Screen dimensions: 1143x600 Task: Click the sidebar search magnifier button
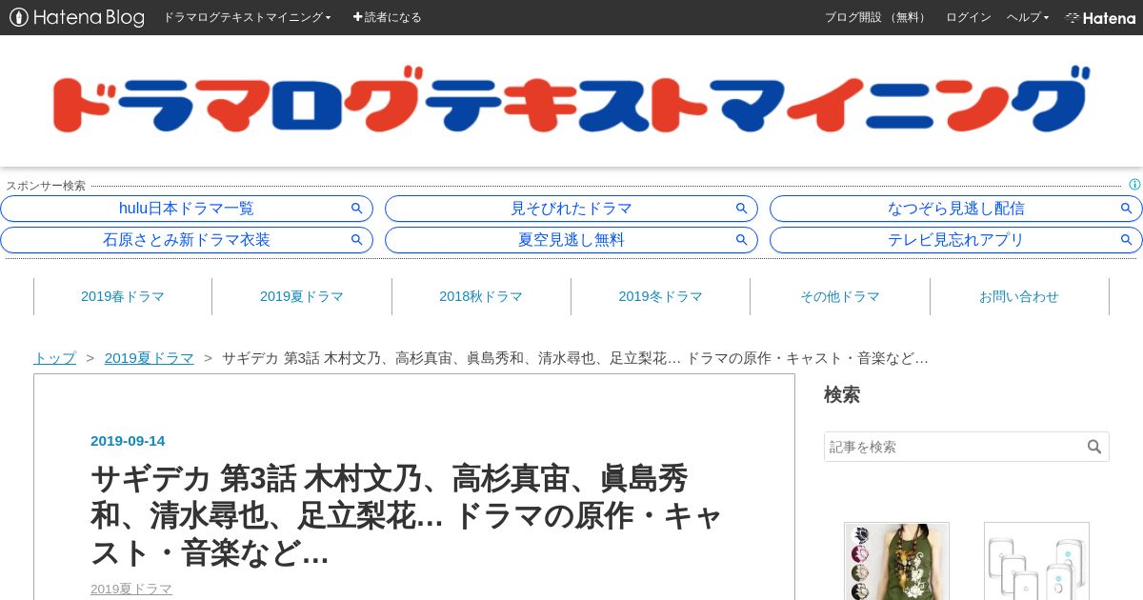pos(1094,447)
